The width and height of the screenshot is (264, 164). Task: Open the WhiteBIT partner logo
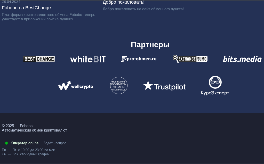click(88, 59)
